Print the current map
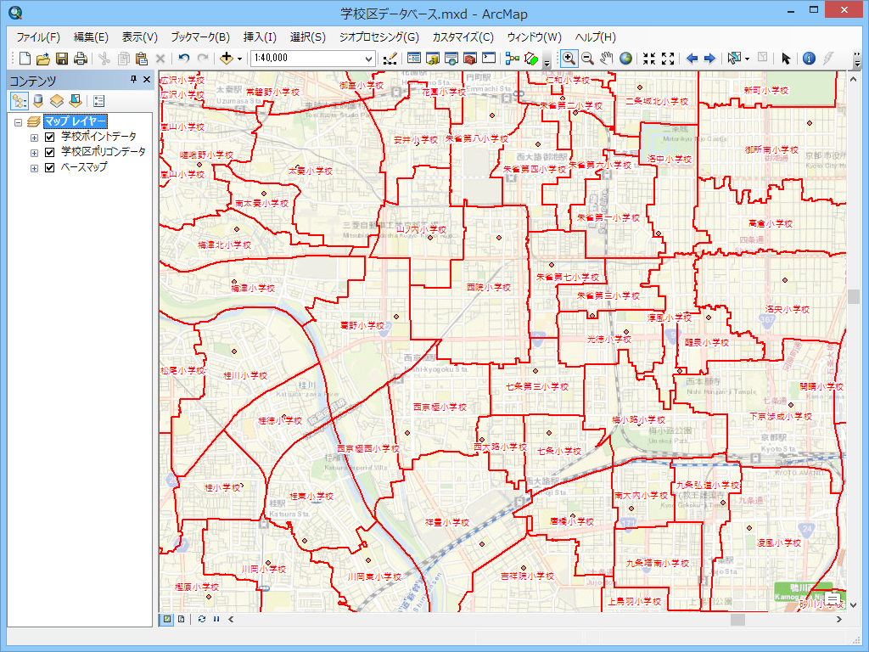 coord(81,59)
